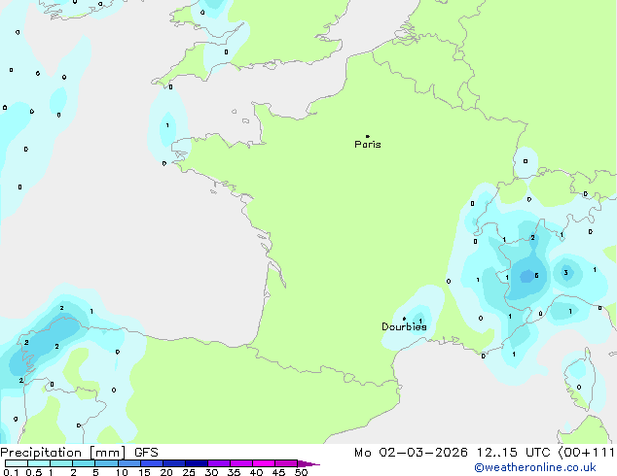Click the legend scale label '0.1'
Screen dimensions: 617x476
[x=11, y=472]
